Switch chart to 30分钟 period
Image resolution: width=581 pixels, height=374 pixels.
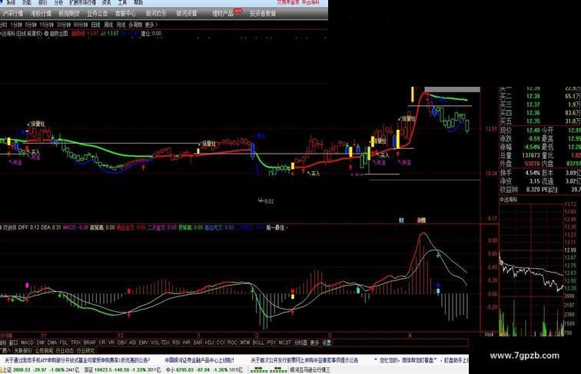(x=64, y=25)
